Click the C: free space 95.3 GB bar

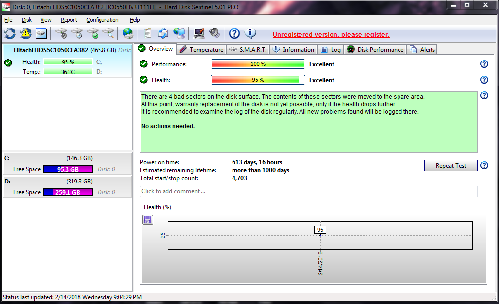tap(68, 169)
